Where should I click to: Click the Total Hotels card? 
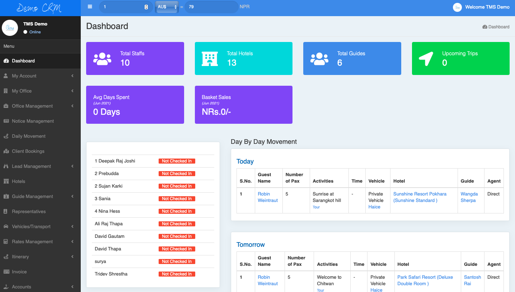[244, 58]
